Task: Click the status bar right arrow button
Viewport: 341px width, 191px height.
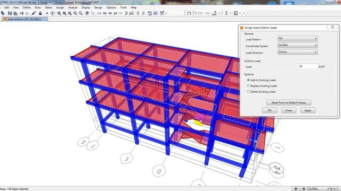Action: (303, 189)
